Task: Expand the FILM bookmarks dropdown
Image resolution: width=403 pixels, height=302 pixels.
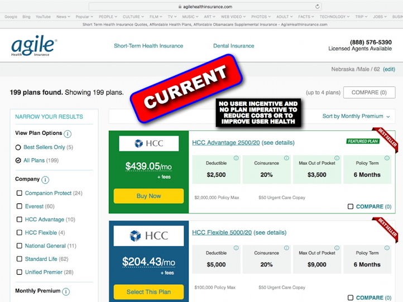Action: pos(156,17)
